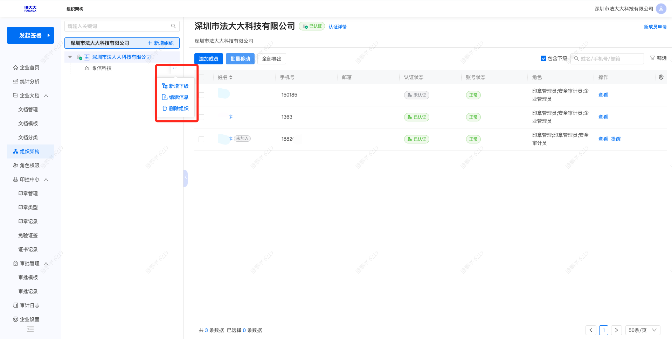
Task: Click the 筛选 filter funnel icon
Action: tap(652, 58)
